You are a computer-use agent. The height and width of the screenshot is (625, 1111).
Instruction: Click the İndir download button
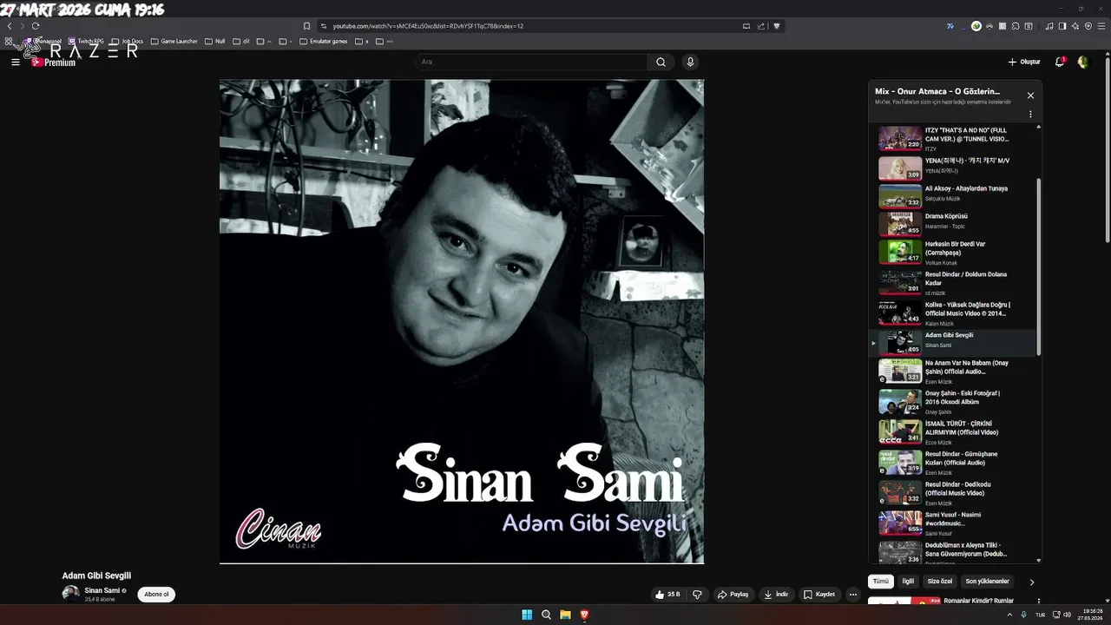pos(776,595)
